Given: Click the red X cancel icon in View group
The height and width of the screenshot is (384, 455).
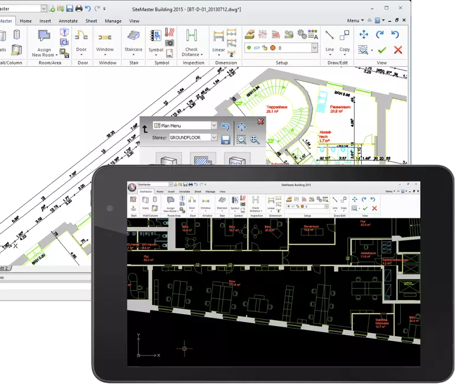Looking at the screenshot, I should [x=398, y=50].
